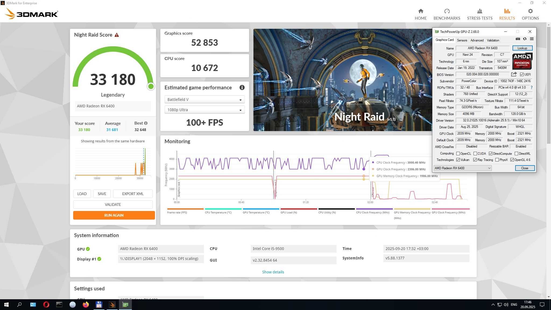Click the Night Raid benchmark image

pyautogui.click(x=342, y=80)
